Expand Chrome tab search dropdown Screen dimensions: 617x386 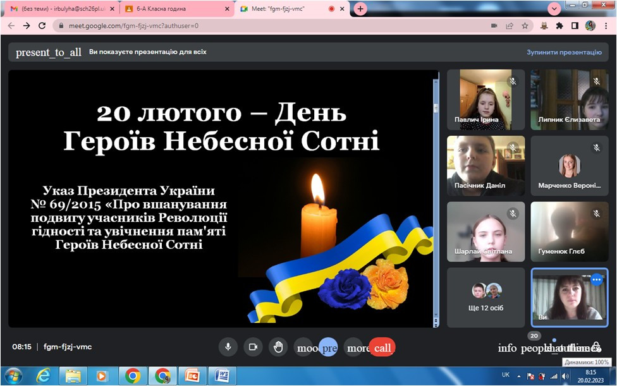coord(554,9)
